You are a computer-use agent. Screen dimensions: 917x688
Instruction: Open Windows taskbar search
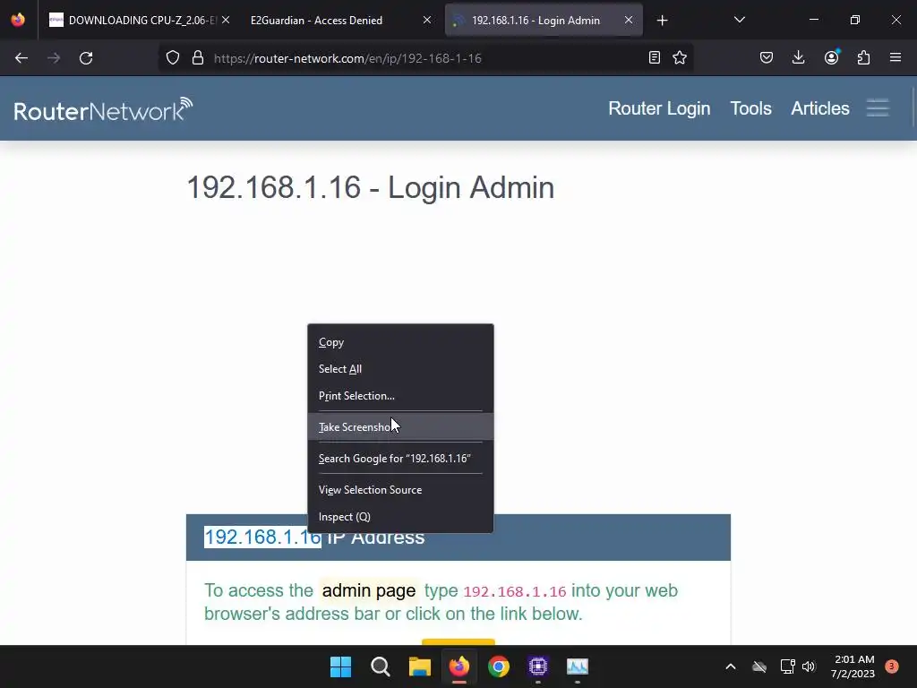tap(380, 666)
